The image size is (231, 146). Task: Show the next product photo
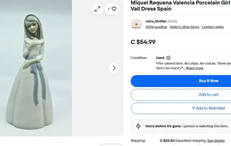tap(114, 68)
